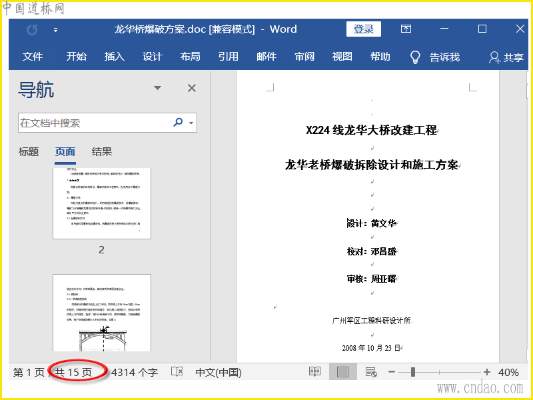Click the lightbulb Tell Me icon
The height and width of the screenshot is (400, 533).
pos(415,57)
